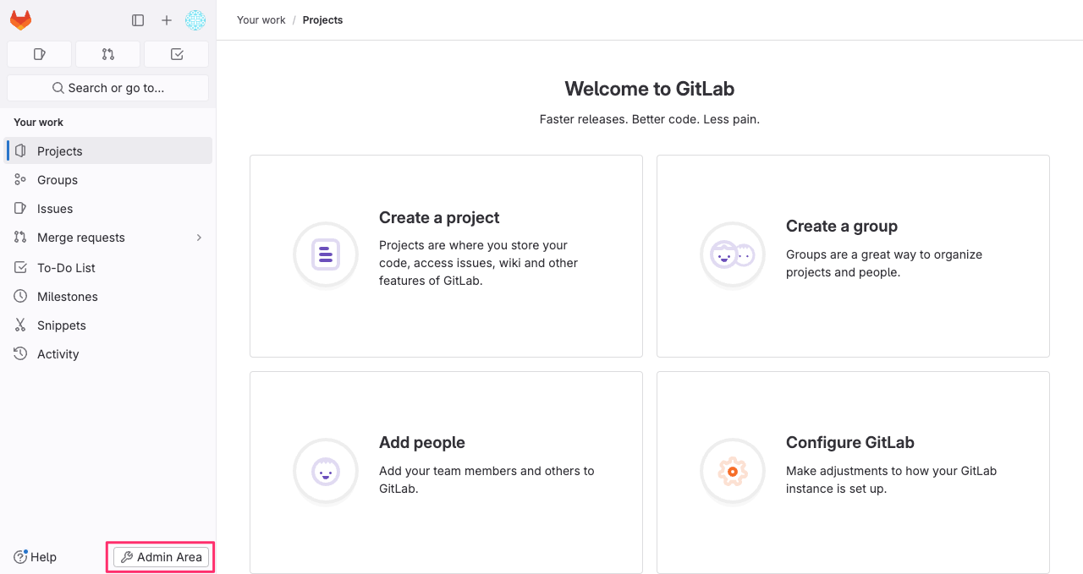Open merge requests shortcut icon

(x=108, y=54)
